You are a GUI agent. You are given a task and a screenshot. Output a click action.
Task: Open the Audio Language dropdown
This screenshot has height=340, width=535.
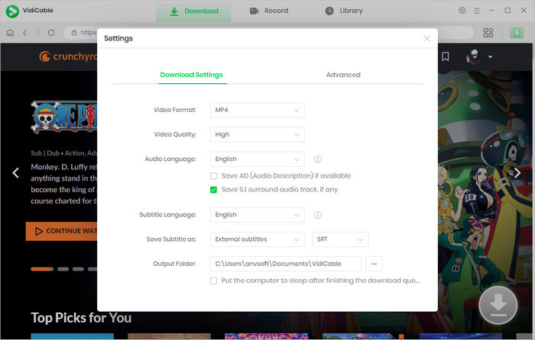258,159
